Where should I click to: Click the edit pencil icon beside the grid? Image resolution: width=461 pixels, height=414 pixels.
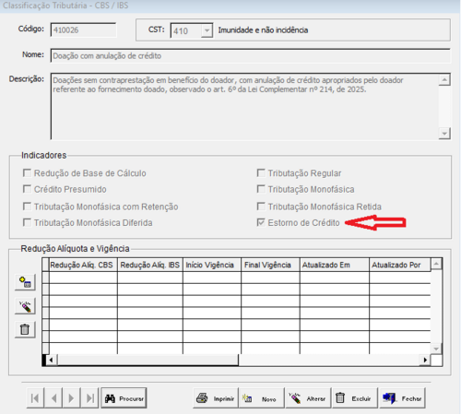[25, 306]
